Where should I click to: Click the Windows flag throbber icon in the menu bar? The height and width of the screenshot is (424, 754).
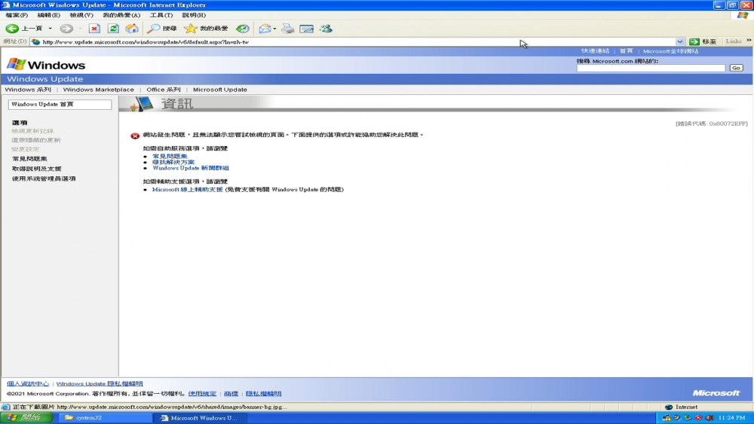[743, 15]
